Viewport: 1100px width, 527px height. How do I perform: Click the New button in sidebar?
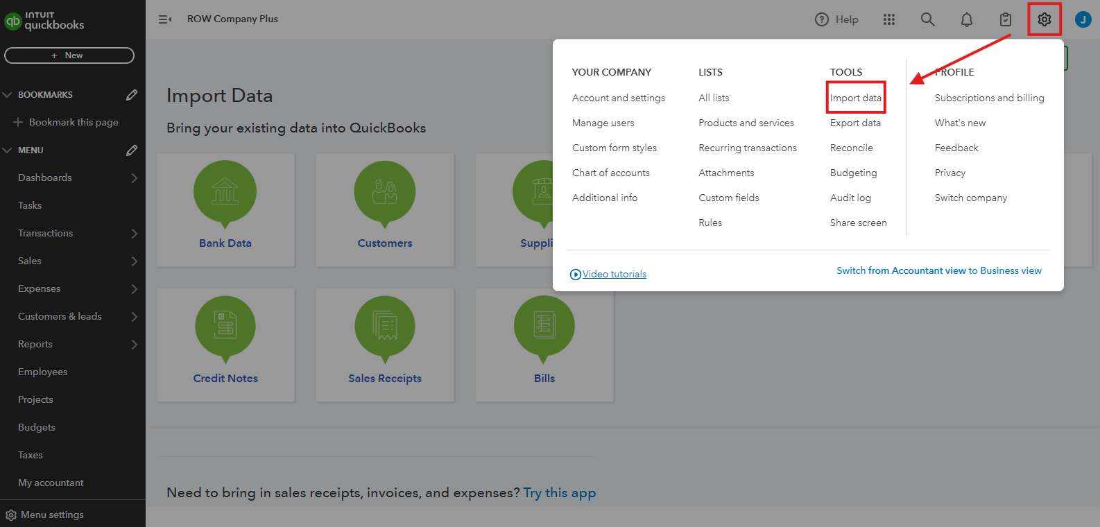click(69, 55)
